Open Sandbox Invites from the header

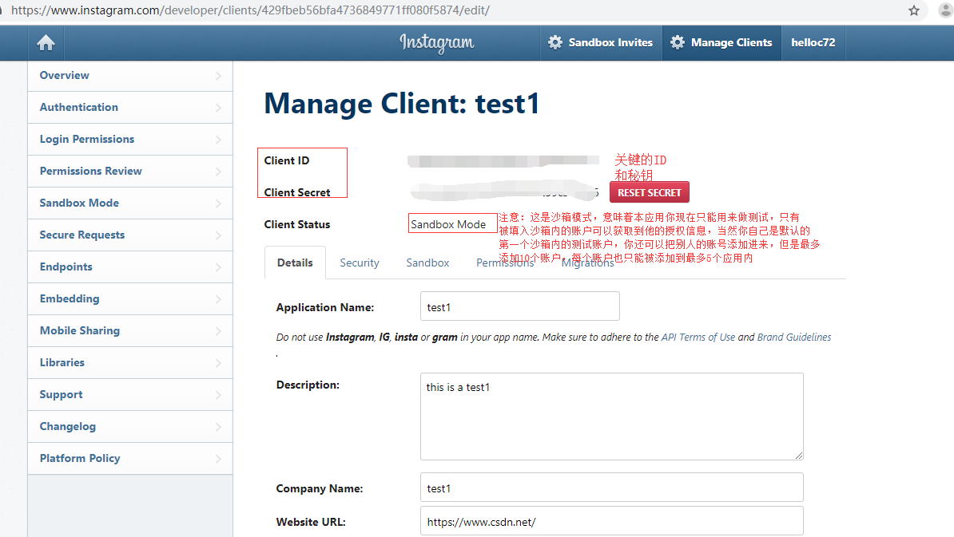click(x=601, y=42)
